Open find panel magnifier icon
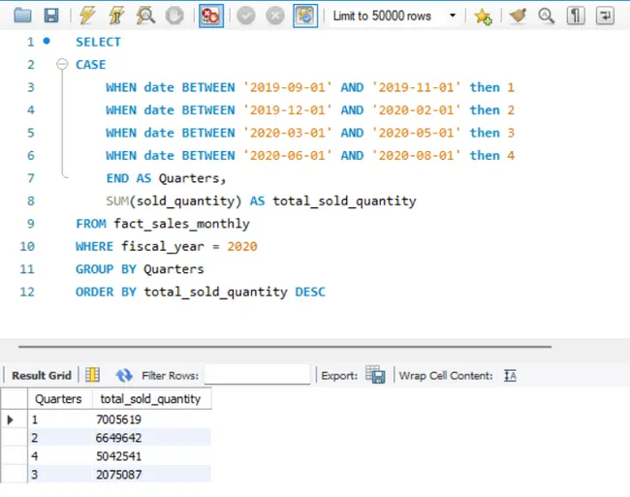Image resolution: width=630 pixels, height=497 pixels. tap(546, 16)
